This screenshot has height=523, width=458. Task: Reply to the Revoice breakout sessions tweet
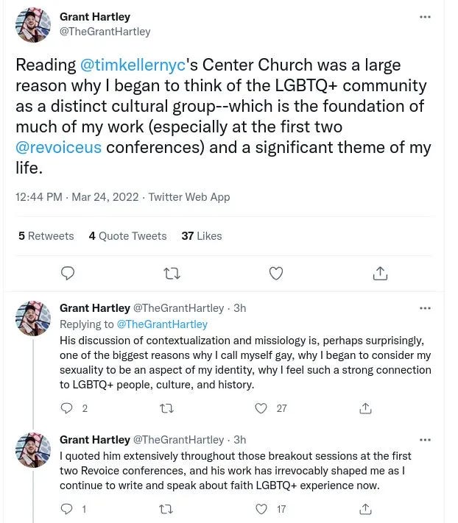(66, 509)
